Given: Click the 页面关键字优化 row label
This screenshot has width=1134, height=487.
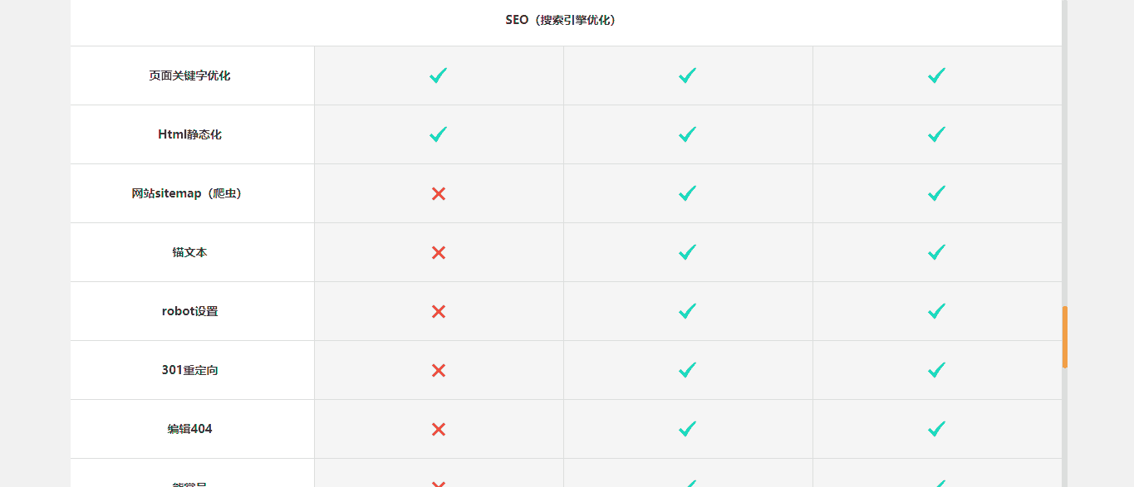Looking at the screenshot, I should (189, 75).
